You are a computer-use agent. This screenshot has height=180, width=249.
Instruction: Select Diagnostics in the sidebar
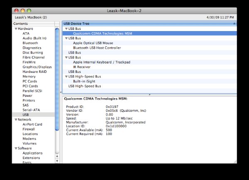click(x=32, y=48)
